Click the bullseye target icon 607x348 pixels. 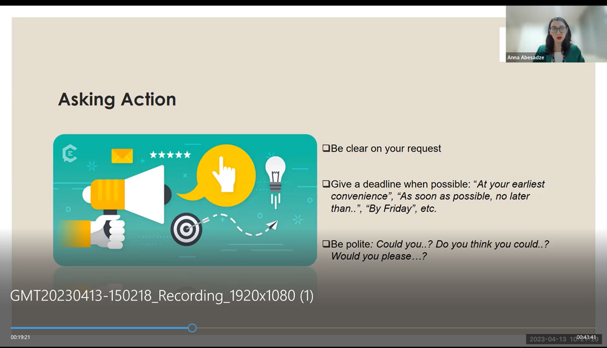pos(185,229)
